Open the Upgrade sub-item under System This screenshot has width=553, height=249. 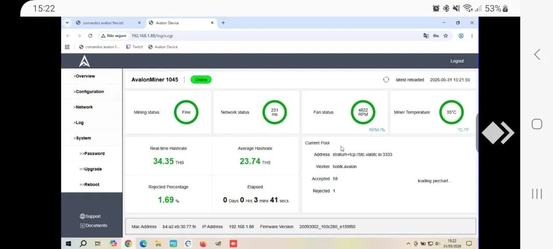pyautogui.click(x=91, y=169)
